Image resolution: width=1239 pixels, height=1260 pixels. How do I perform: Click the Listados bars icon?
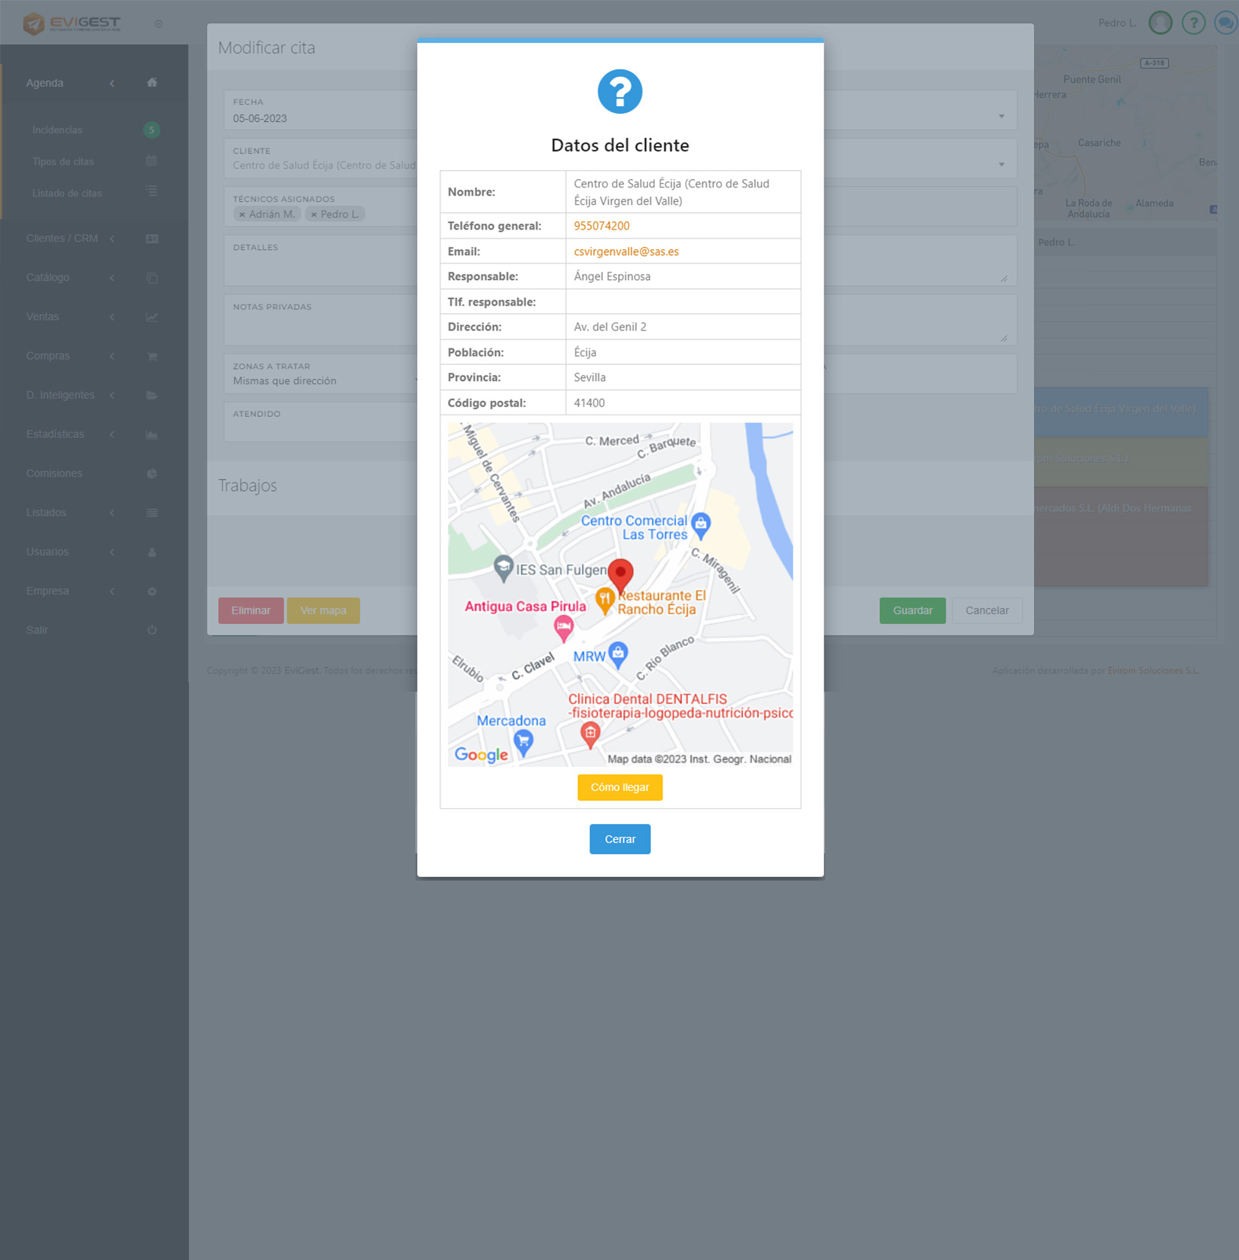tap(152, 513)
